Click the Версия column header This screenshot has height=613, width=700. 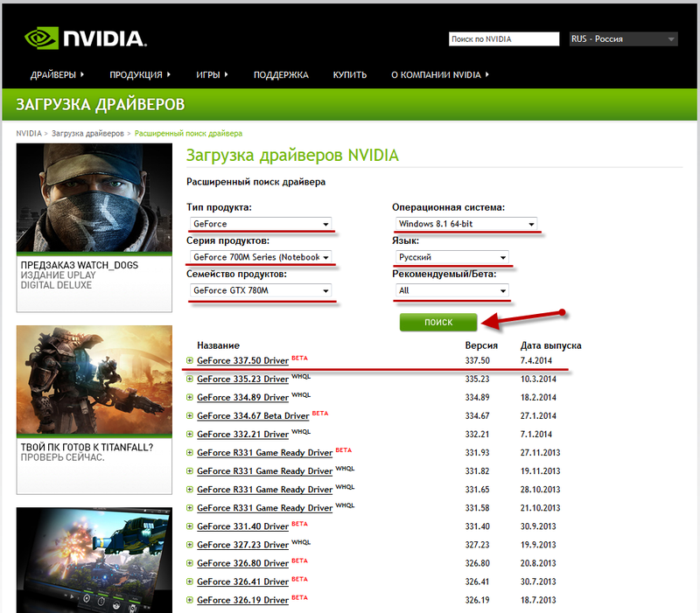481,345
